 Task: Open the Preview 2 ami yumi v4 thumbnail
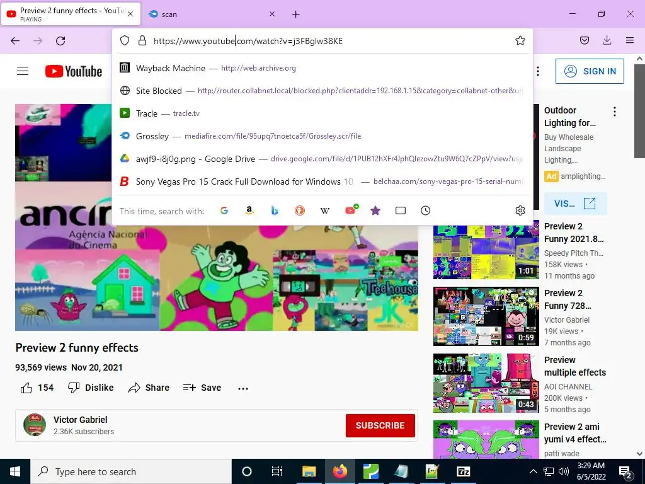pyautogui.click(x=486, y=439)
